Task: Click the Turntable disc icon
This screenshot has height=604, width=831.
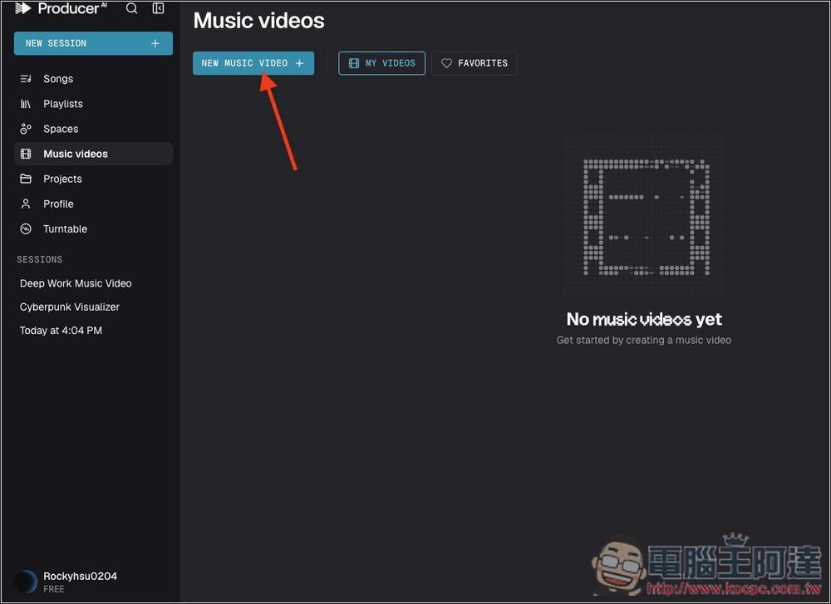Action: point(26,228)
